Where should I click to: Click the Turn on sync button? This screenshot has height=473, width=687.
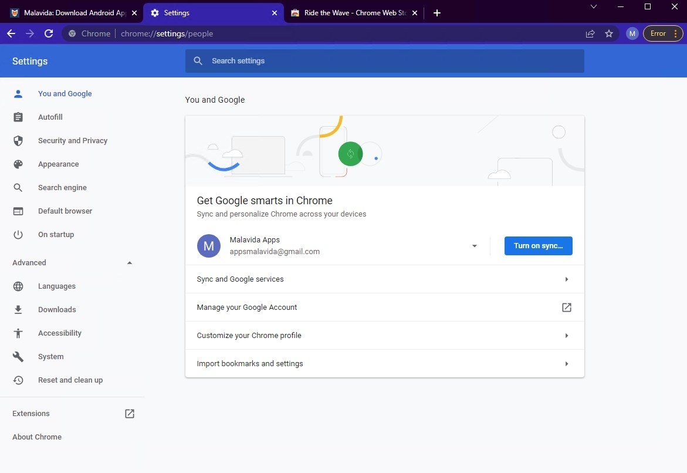pos(538,246)
